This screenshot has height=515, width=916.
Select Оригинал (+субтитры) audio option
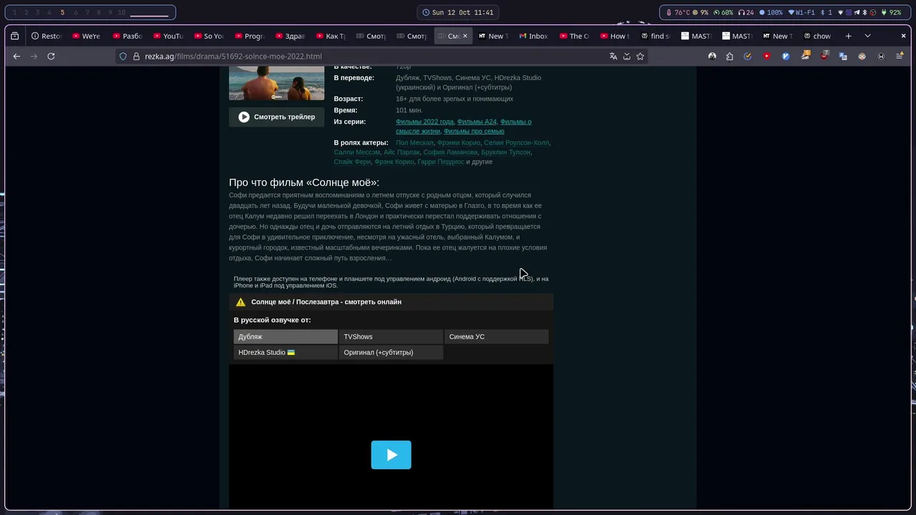pos(391,353)
